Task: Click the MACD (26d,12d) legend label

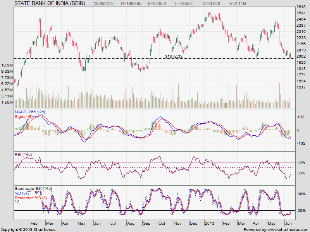Action: point(30,112)
